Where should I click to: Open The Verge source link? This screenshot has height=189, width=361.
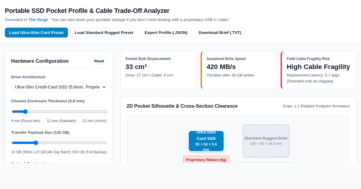point(38,20)
